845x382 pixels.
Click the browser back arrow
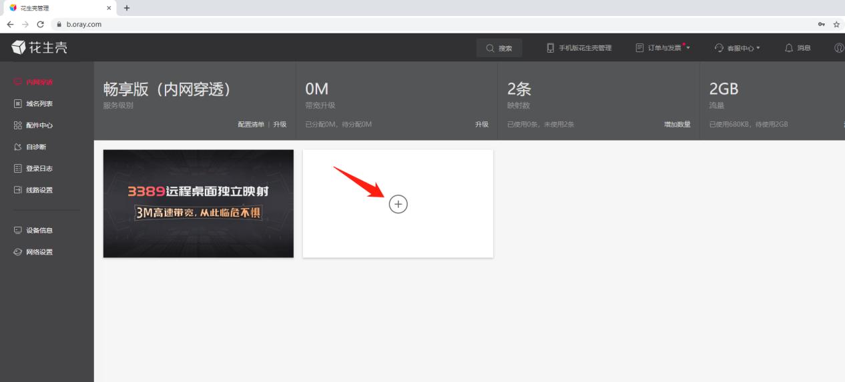pos(9,24)
